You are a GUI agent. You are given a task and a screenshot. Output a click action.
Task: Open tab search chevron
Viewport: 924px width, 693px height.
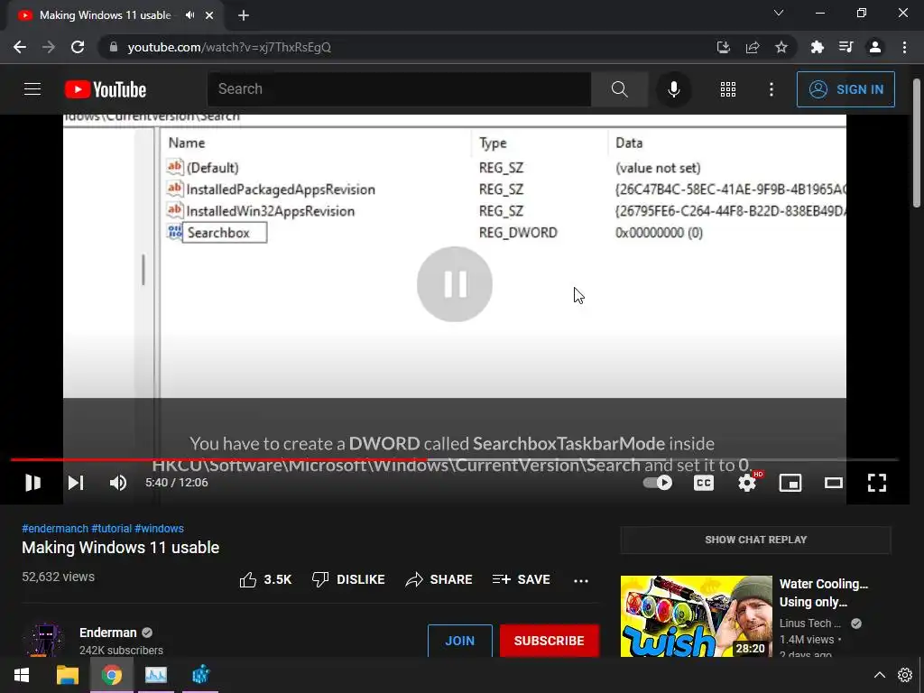[x=779, y=13]
